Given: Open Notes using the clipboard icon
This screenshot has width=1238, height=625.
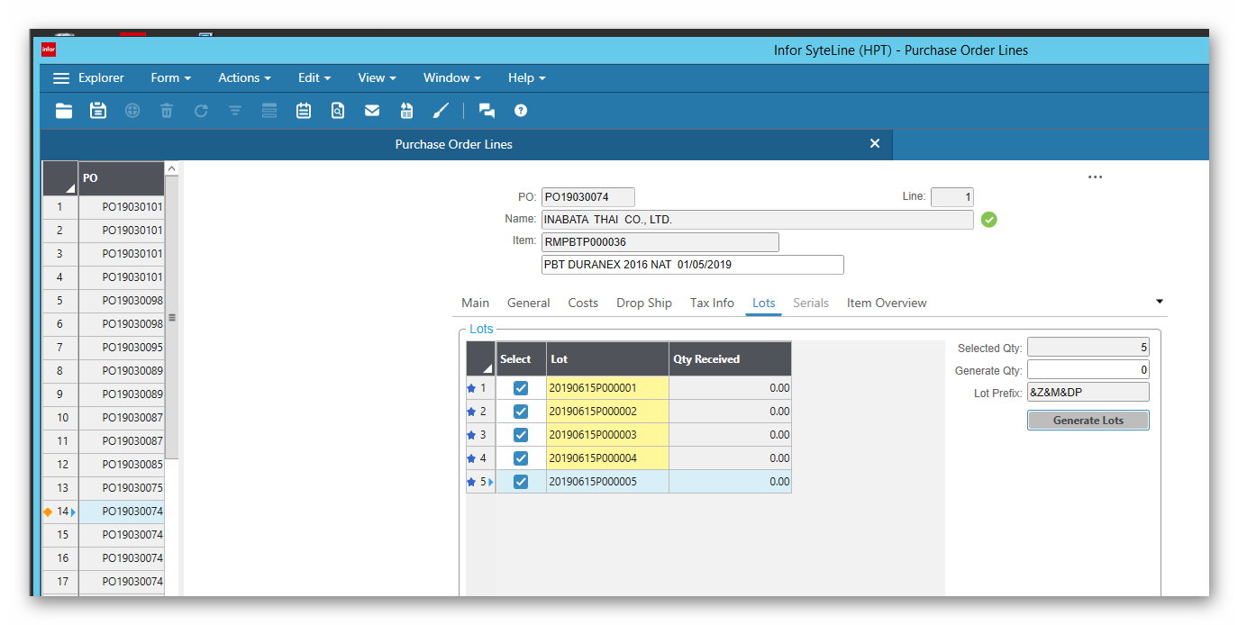Looking at the screenshot, I should pyautogui.click(x=304, y=110).
